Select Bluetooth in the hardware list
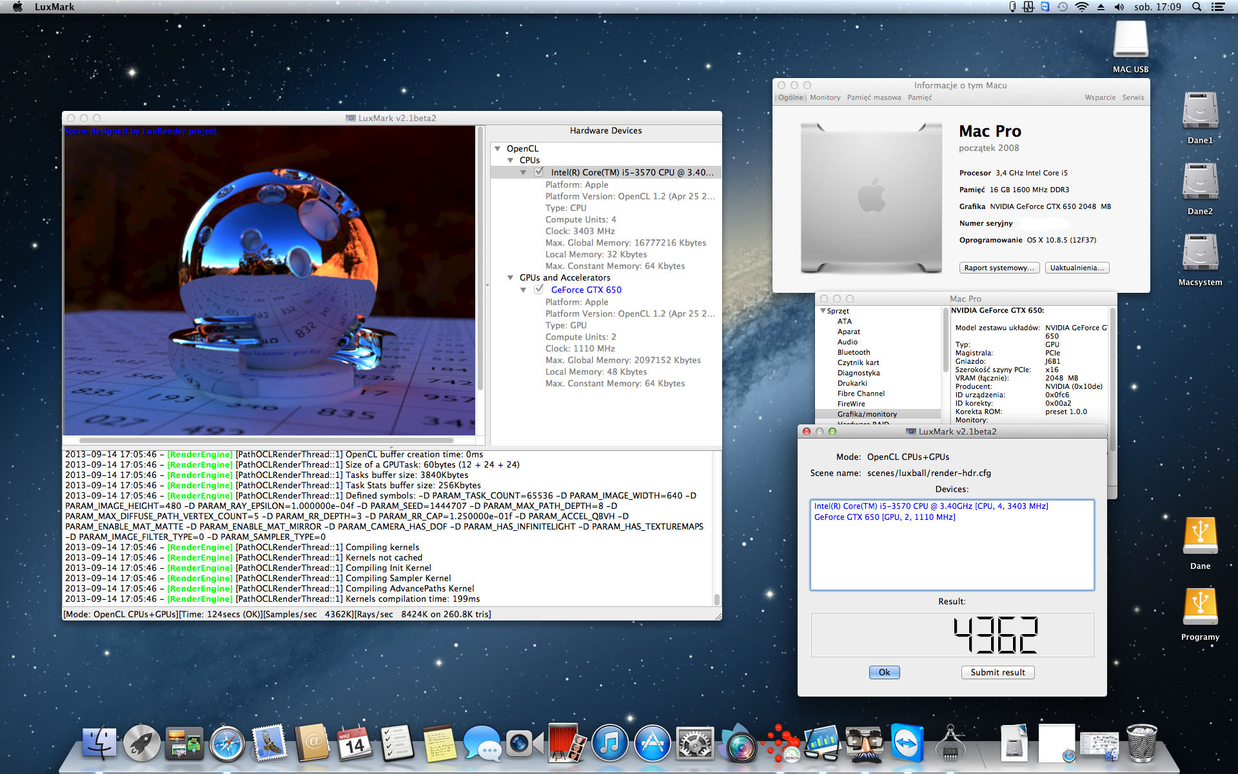Image resolution: width=1238 pixels, height=774 pixels. tap(854, 352)
